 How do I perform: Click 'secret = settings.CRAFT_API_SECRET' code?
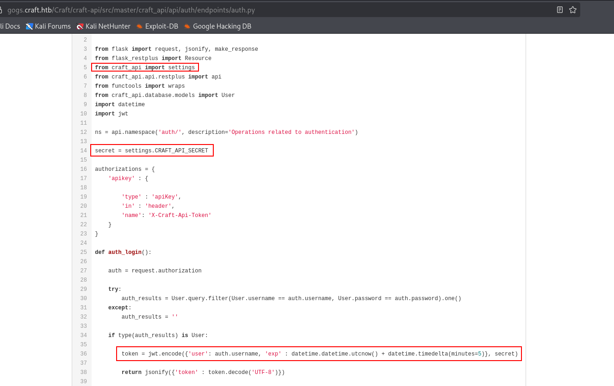pyautogui.click(x=151, y=151)
